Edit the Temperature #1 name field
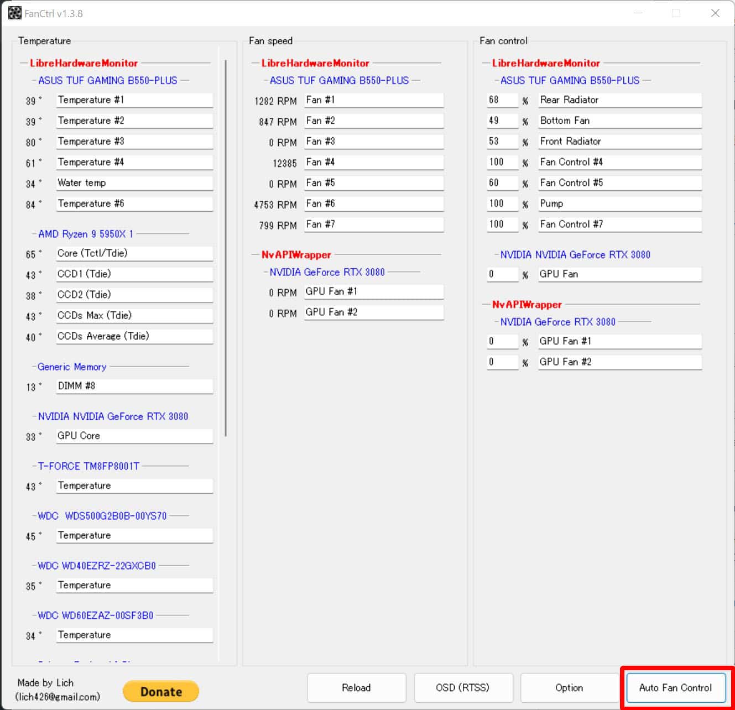735x710 pixels. 134,100
